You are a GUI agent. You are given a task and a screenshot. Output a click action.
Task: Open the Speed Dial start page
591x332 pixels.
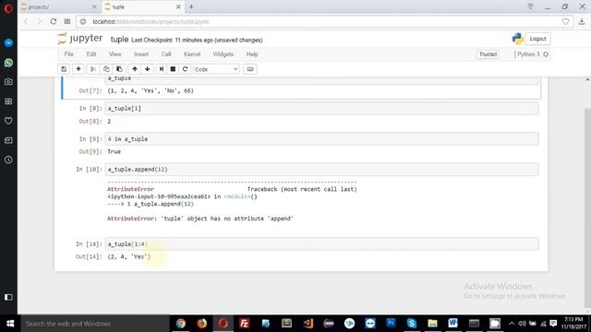(x=67, y=21)
